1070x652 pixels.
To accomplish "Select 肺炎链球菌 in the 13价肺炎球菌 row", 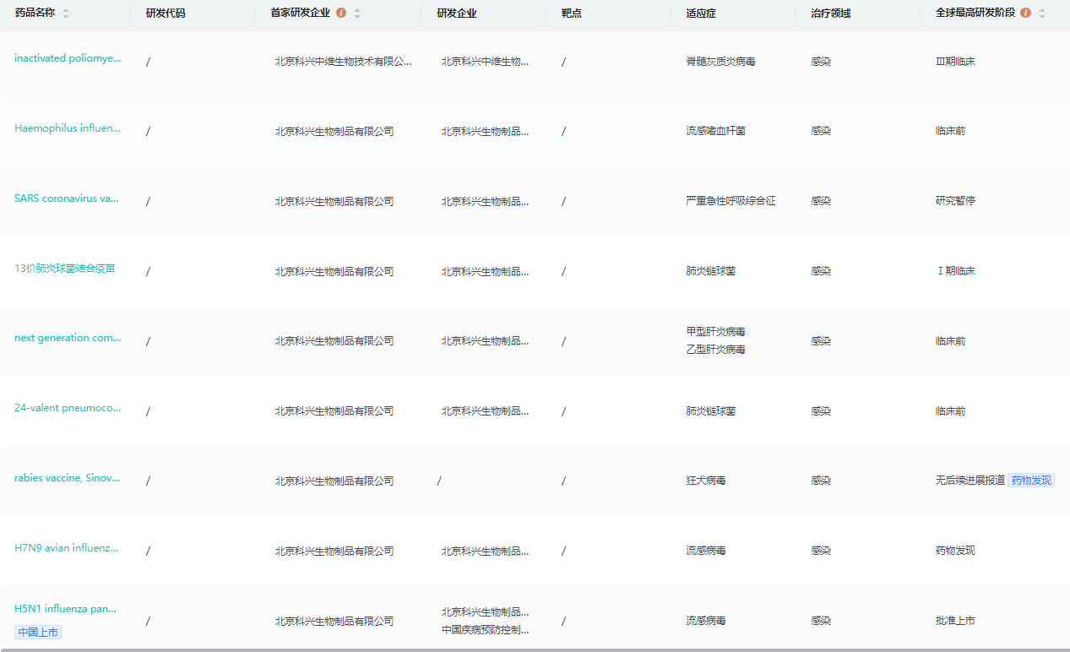I will tap(710, 271).
